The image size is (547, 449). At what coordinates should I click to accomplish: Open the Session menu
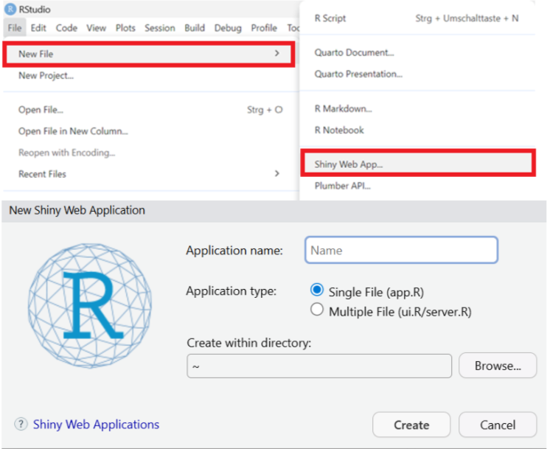click(x=160, y=28)
